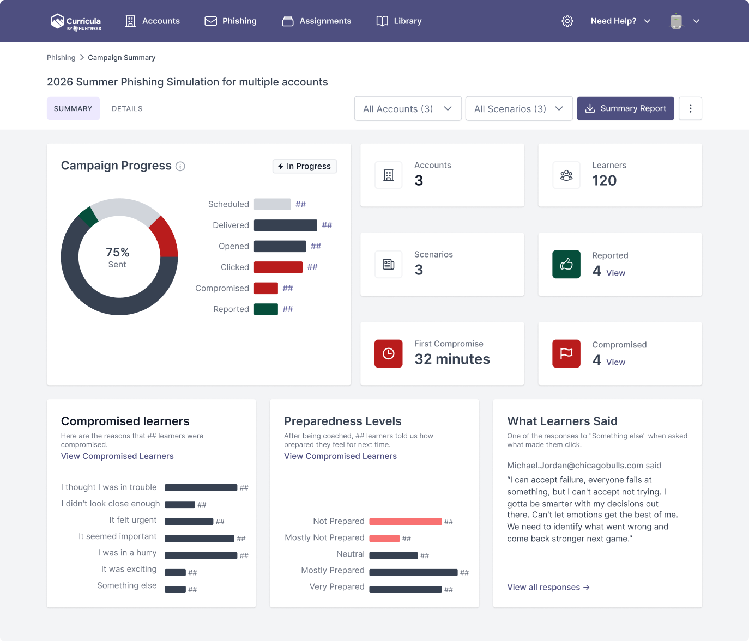The width and height of the screenshot is (749, 642).
Task: Click the '32 minutes' value
Action: (452, 359)
